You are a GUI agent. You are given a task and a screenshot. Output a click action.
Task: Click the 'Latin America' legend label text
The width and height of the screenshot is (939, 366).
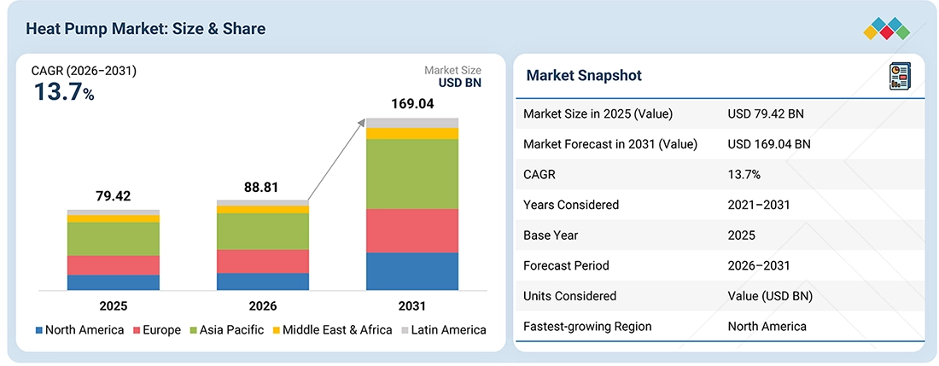click(448, 330)
